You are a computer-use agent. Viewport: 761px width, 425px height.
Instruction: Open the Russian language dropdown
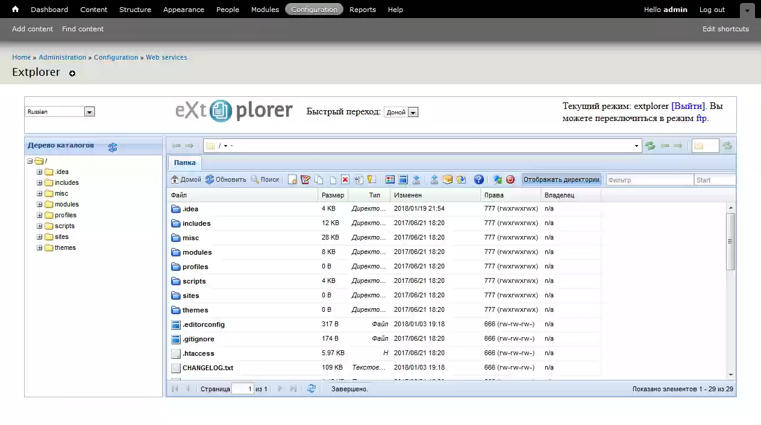pos(89,111)
